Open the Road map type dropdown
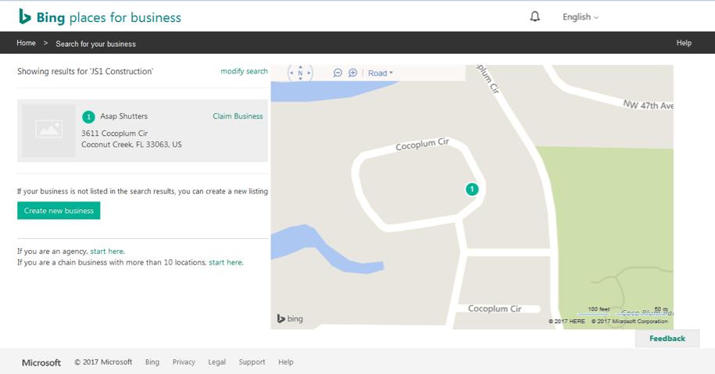Screen dimensions: 715x374 381,73
